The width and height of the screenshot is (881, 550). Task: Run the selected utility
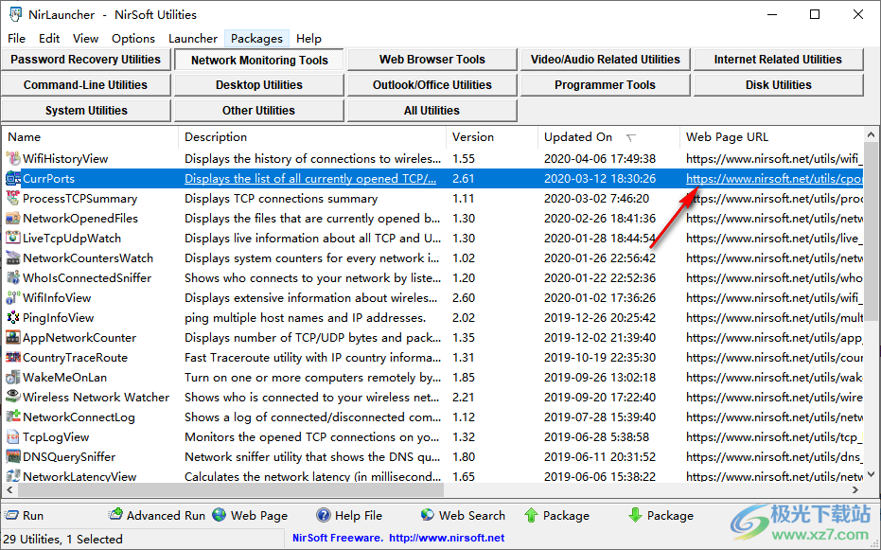click(25, 515)
